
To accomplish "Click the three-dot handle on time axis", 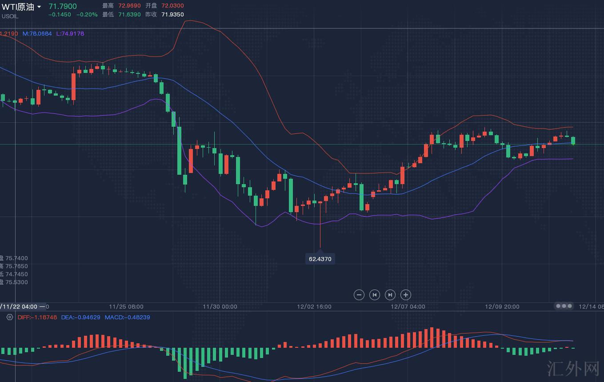I will (x=564, y=306).
